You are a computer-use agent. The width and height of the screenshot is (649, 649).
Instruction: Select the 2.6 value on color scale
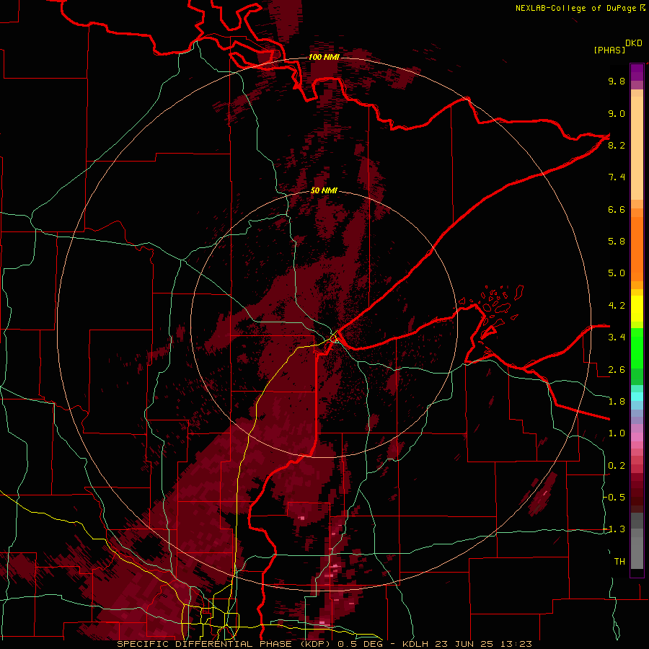[617, 370]
